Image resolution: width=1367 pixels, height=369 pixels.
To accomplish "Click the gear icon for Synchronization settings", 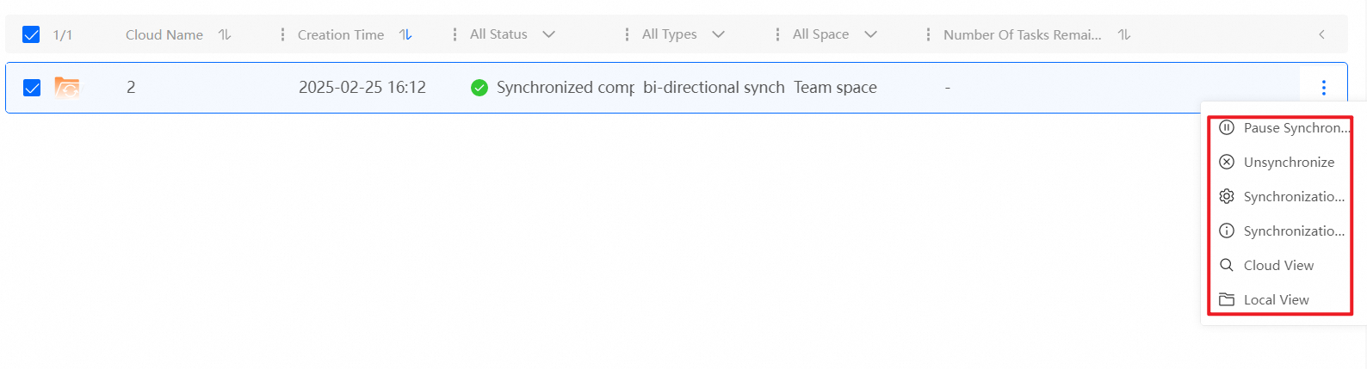I will 1227,196.
